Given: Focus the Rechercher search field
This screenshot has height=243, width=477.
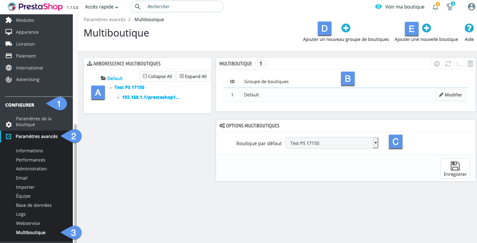Looking at the screenshot, I should point(177,6).
